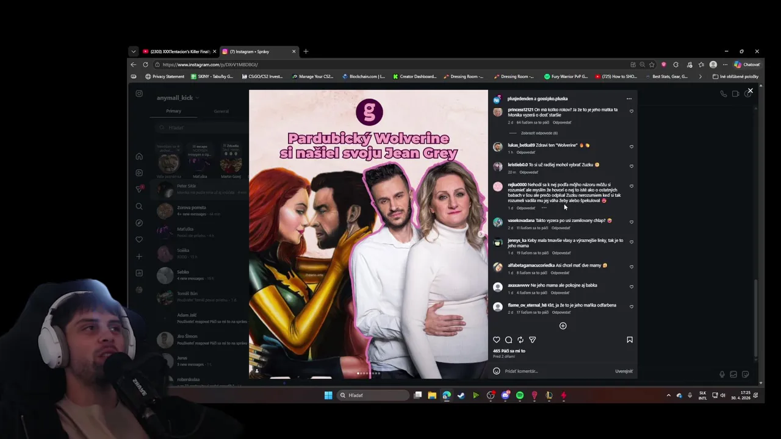Open princess12121 profile from comment
This screenshot has width=781, height=439.
(x=520, y=110)
